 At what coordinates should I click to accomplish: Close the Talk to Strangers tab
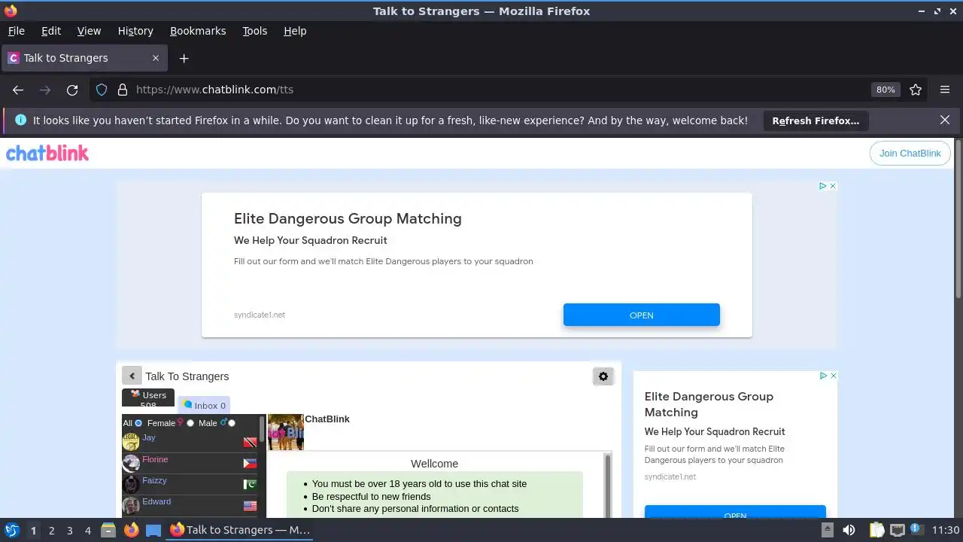click(x=156, y=58)
